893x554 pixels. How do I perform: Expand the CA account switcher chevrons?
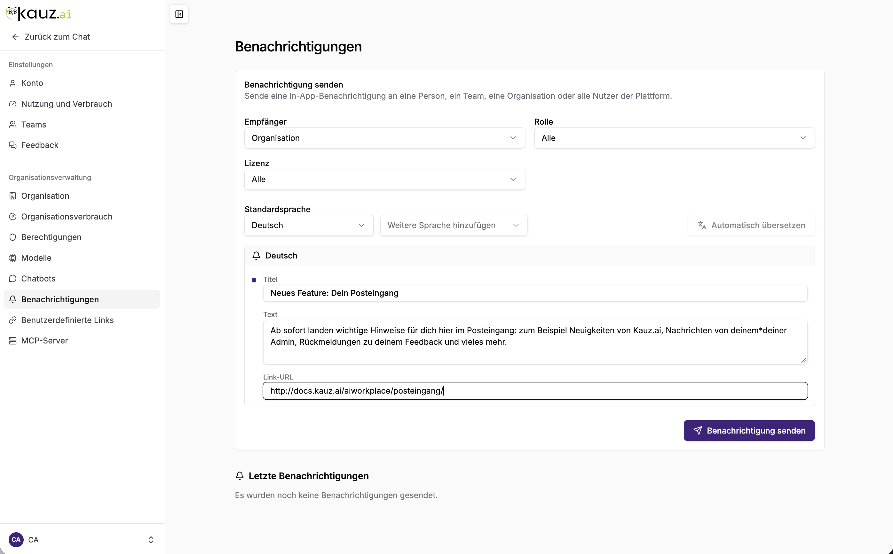[x=151, y=540]
